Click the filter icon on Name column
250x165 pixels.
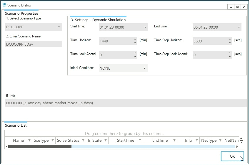[29, 141]
